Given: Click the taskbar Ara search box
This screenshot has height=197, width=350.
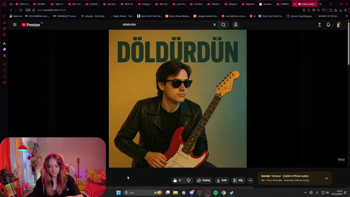Looking at the screenshot, I should (143, 193).
